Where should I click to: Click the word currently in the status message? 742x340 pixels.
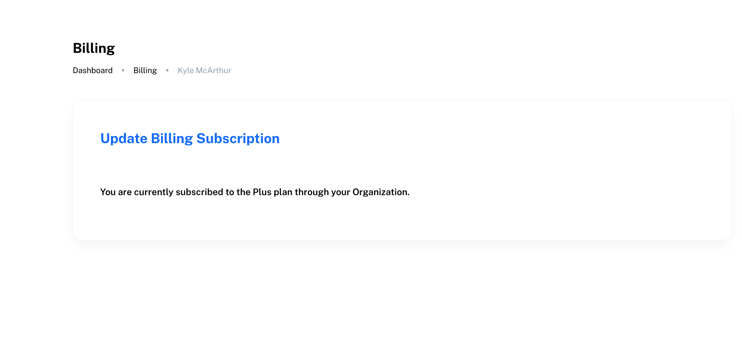coord(154,192)
